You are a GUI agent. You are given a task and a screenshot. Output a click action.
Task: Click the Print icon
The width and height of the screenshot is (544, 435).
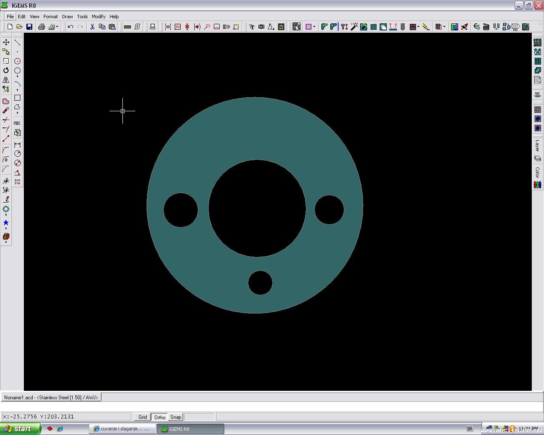tap(41, 27)
